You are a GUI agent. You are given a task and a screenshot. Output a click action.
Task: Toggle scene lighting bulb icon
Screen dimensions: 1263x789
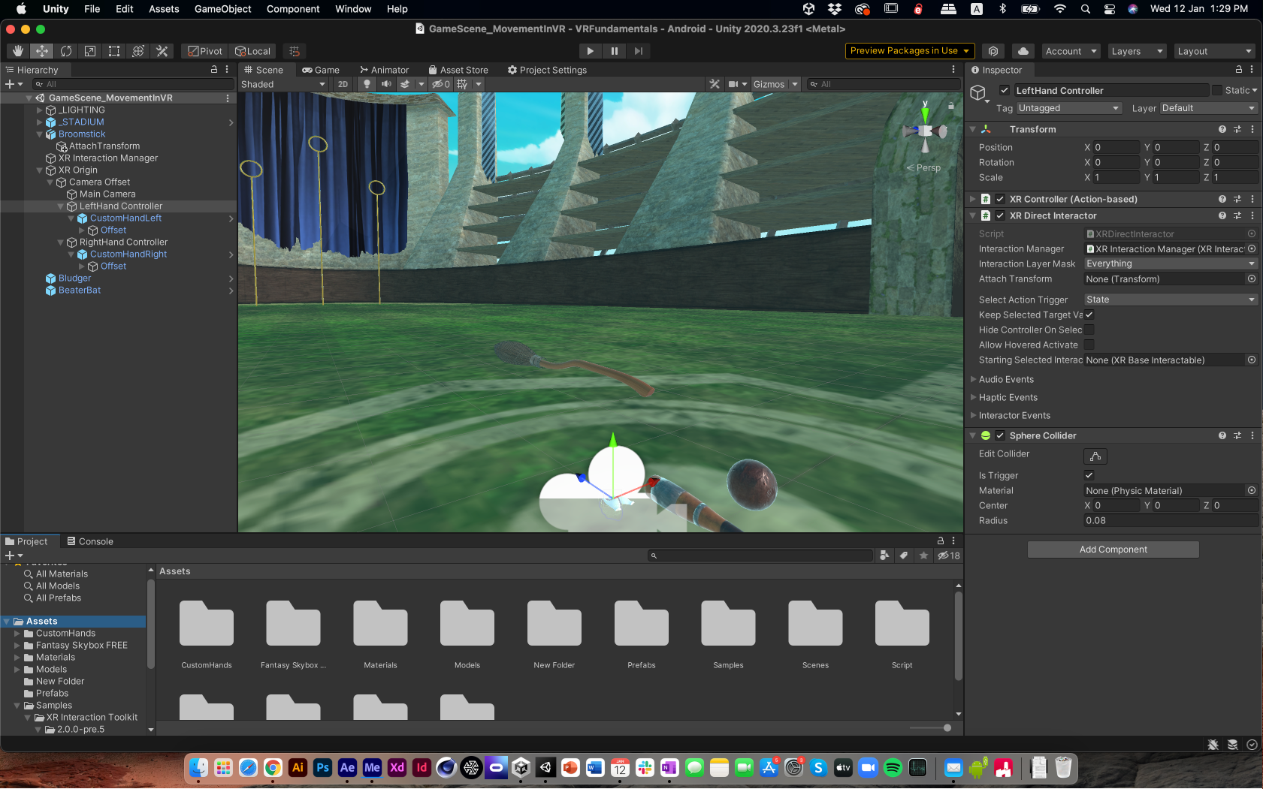367,84
